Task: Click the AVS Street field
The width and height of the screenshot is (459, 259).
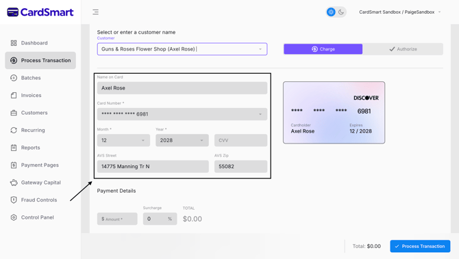Action: pos(153,167)
